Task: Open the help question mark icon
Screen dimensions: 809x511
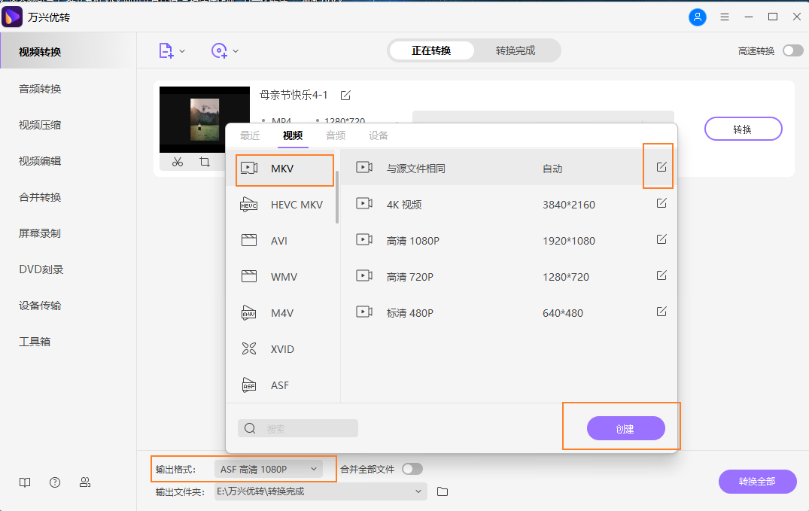Action: click(54, 482)
